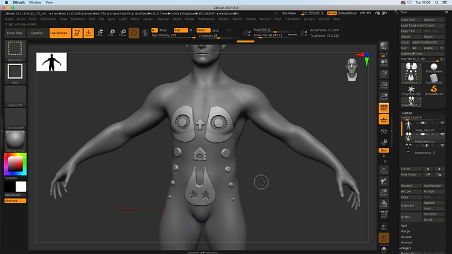Pick a color in the color square

click(x=15, y=164)
